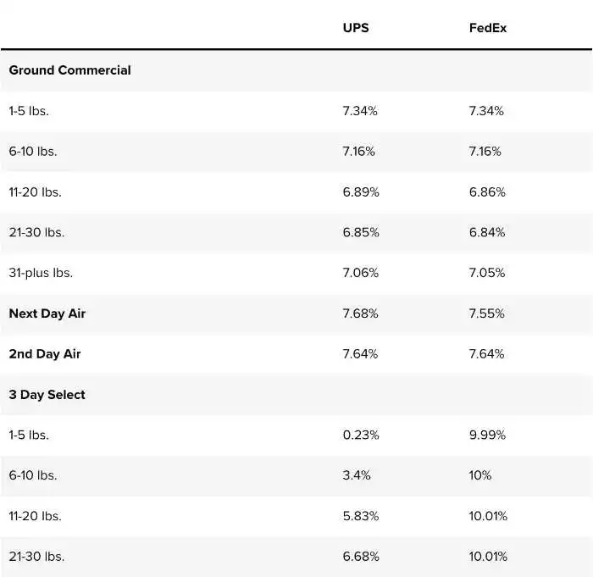Viewport: 593px width, 577px height.
Task: Click FedEx 6.84% cell
Action: [x=486, y=232]
